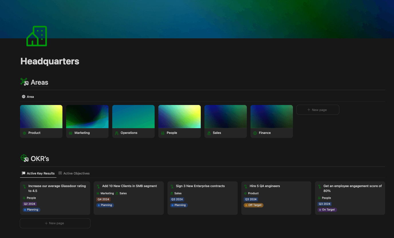
Task: Click the key result icon on Hire 5 QA engineers
Action: tap(246, 186)
